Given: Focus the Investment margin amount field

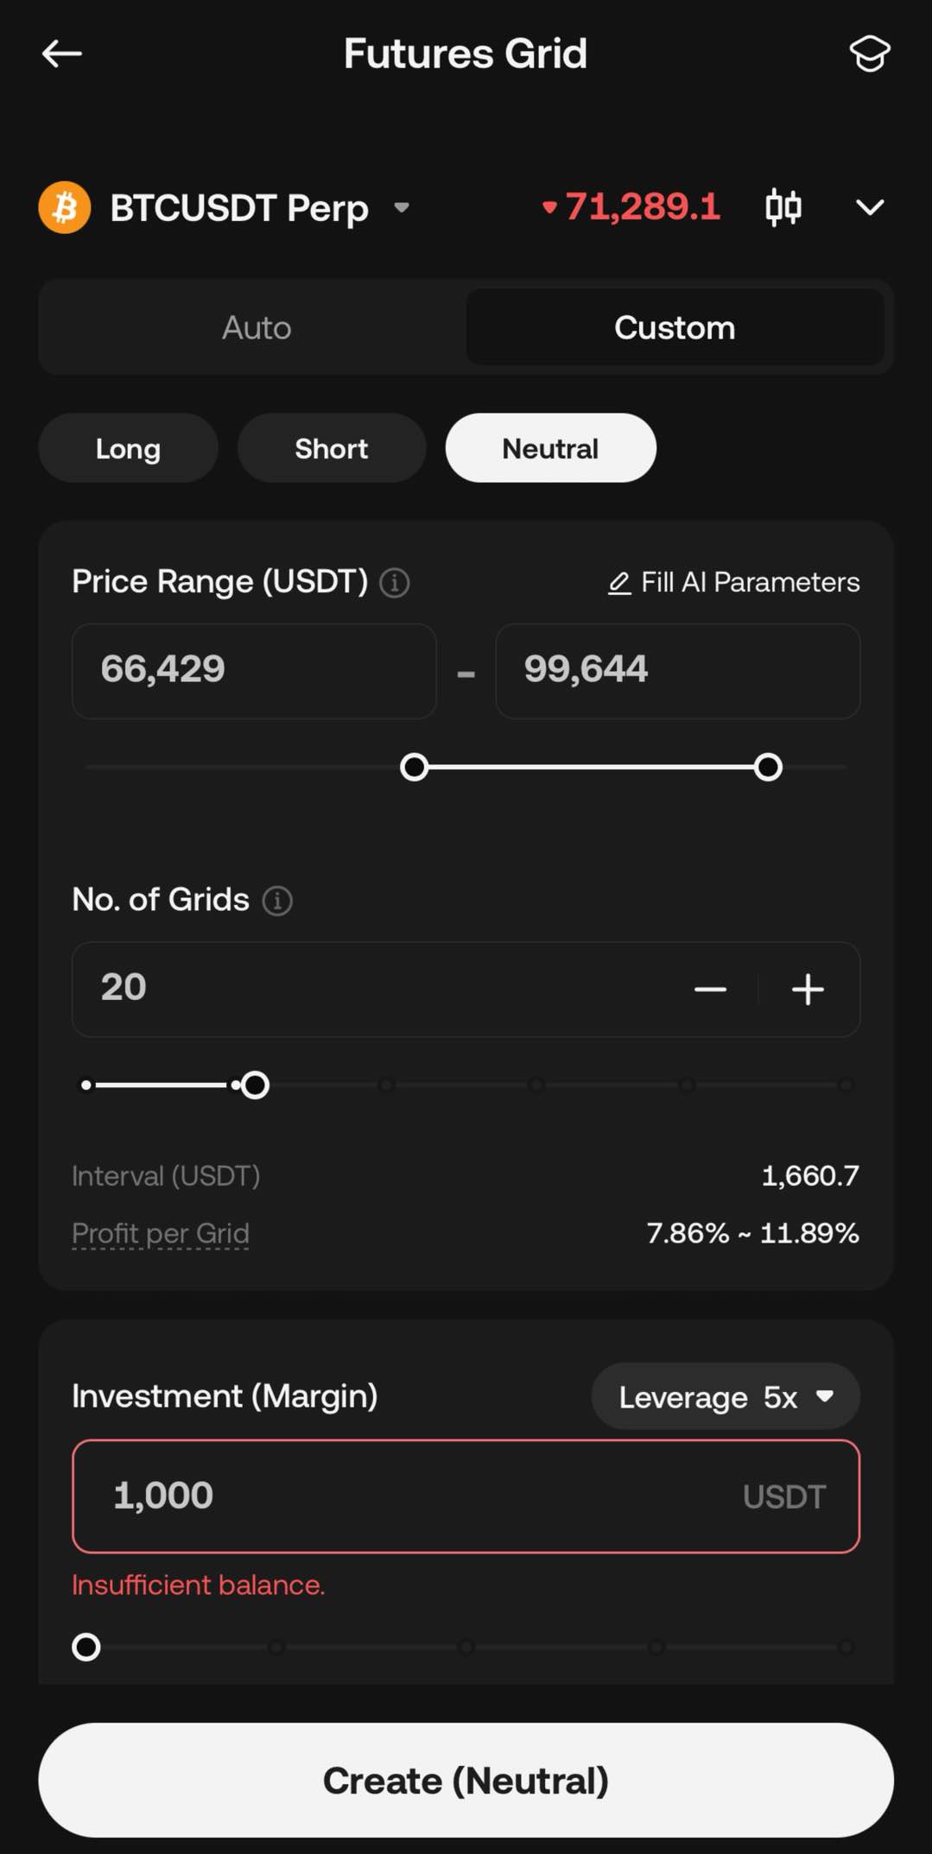Looking at the screenshot, I should 415,1496.
